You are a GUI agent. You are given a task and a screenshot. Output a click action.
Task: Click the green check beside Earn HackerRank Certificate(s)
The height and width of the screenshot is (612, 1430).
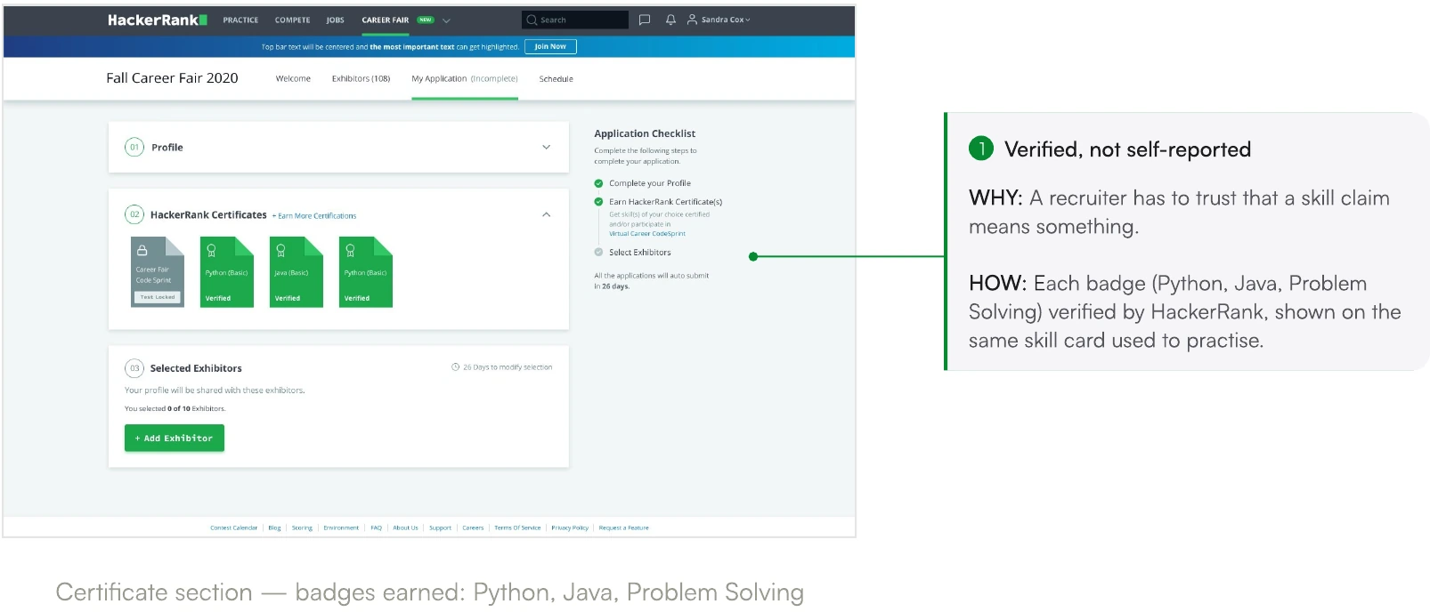click(598, 202)
